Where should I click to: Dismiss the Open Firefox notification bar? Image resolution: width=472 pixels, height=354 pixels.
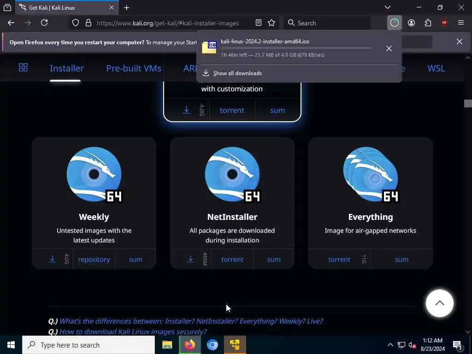tap(460, 42)
